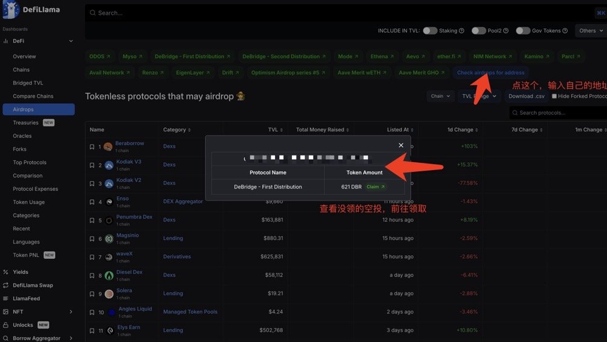Open Treasuries in sidebar

click(x=25, y=123)
